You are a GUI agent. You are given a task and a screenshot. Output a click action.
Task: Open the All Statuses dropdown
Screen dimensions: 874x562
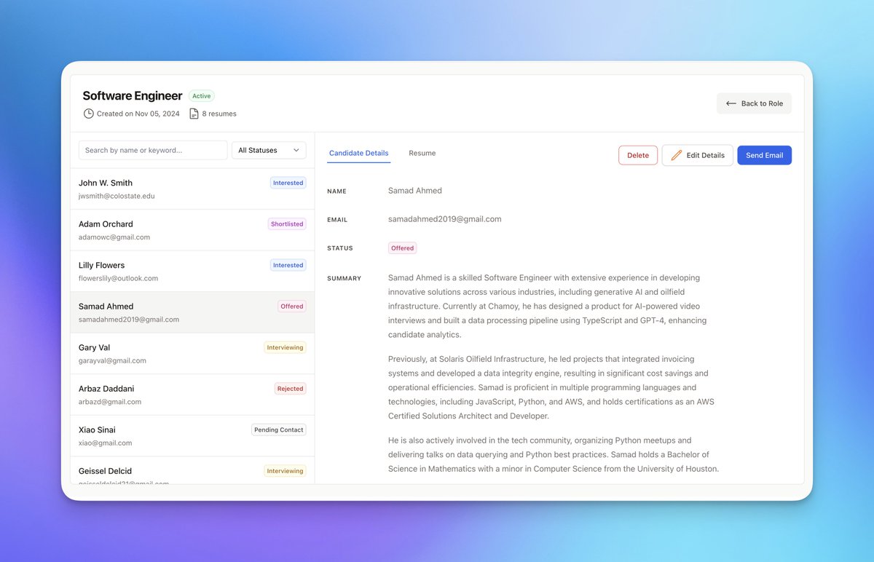(269, 150)
